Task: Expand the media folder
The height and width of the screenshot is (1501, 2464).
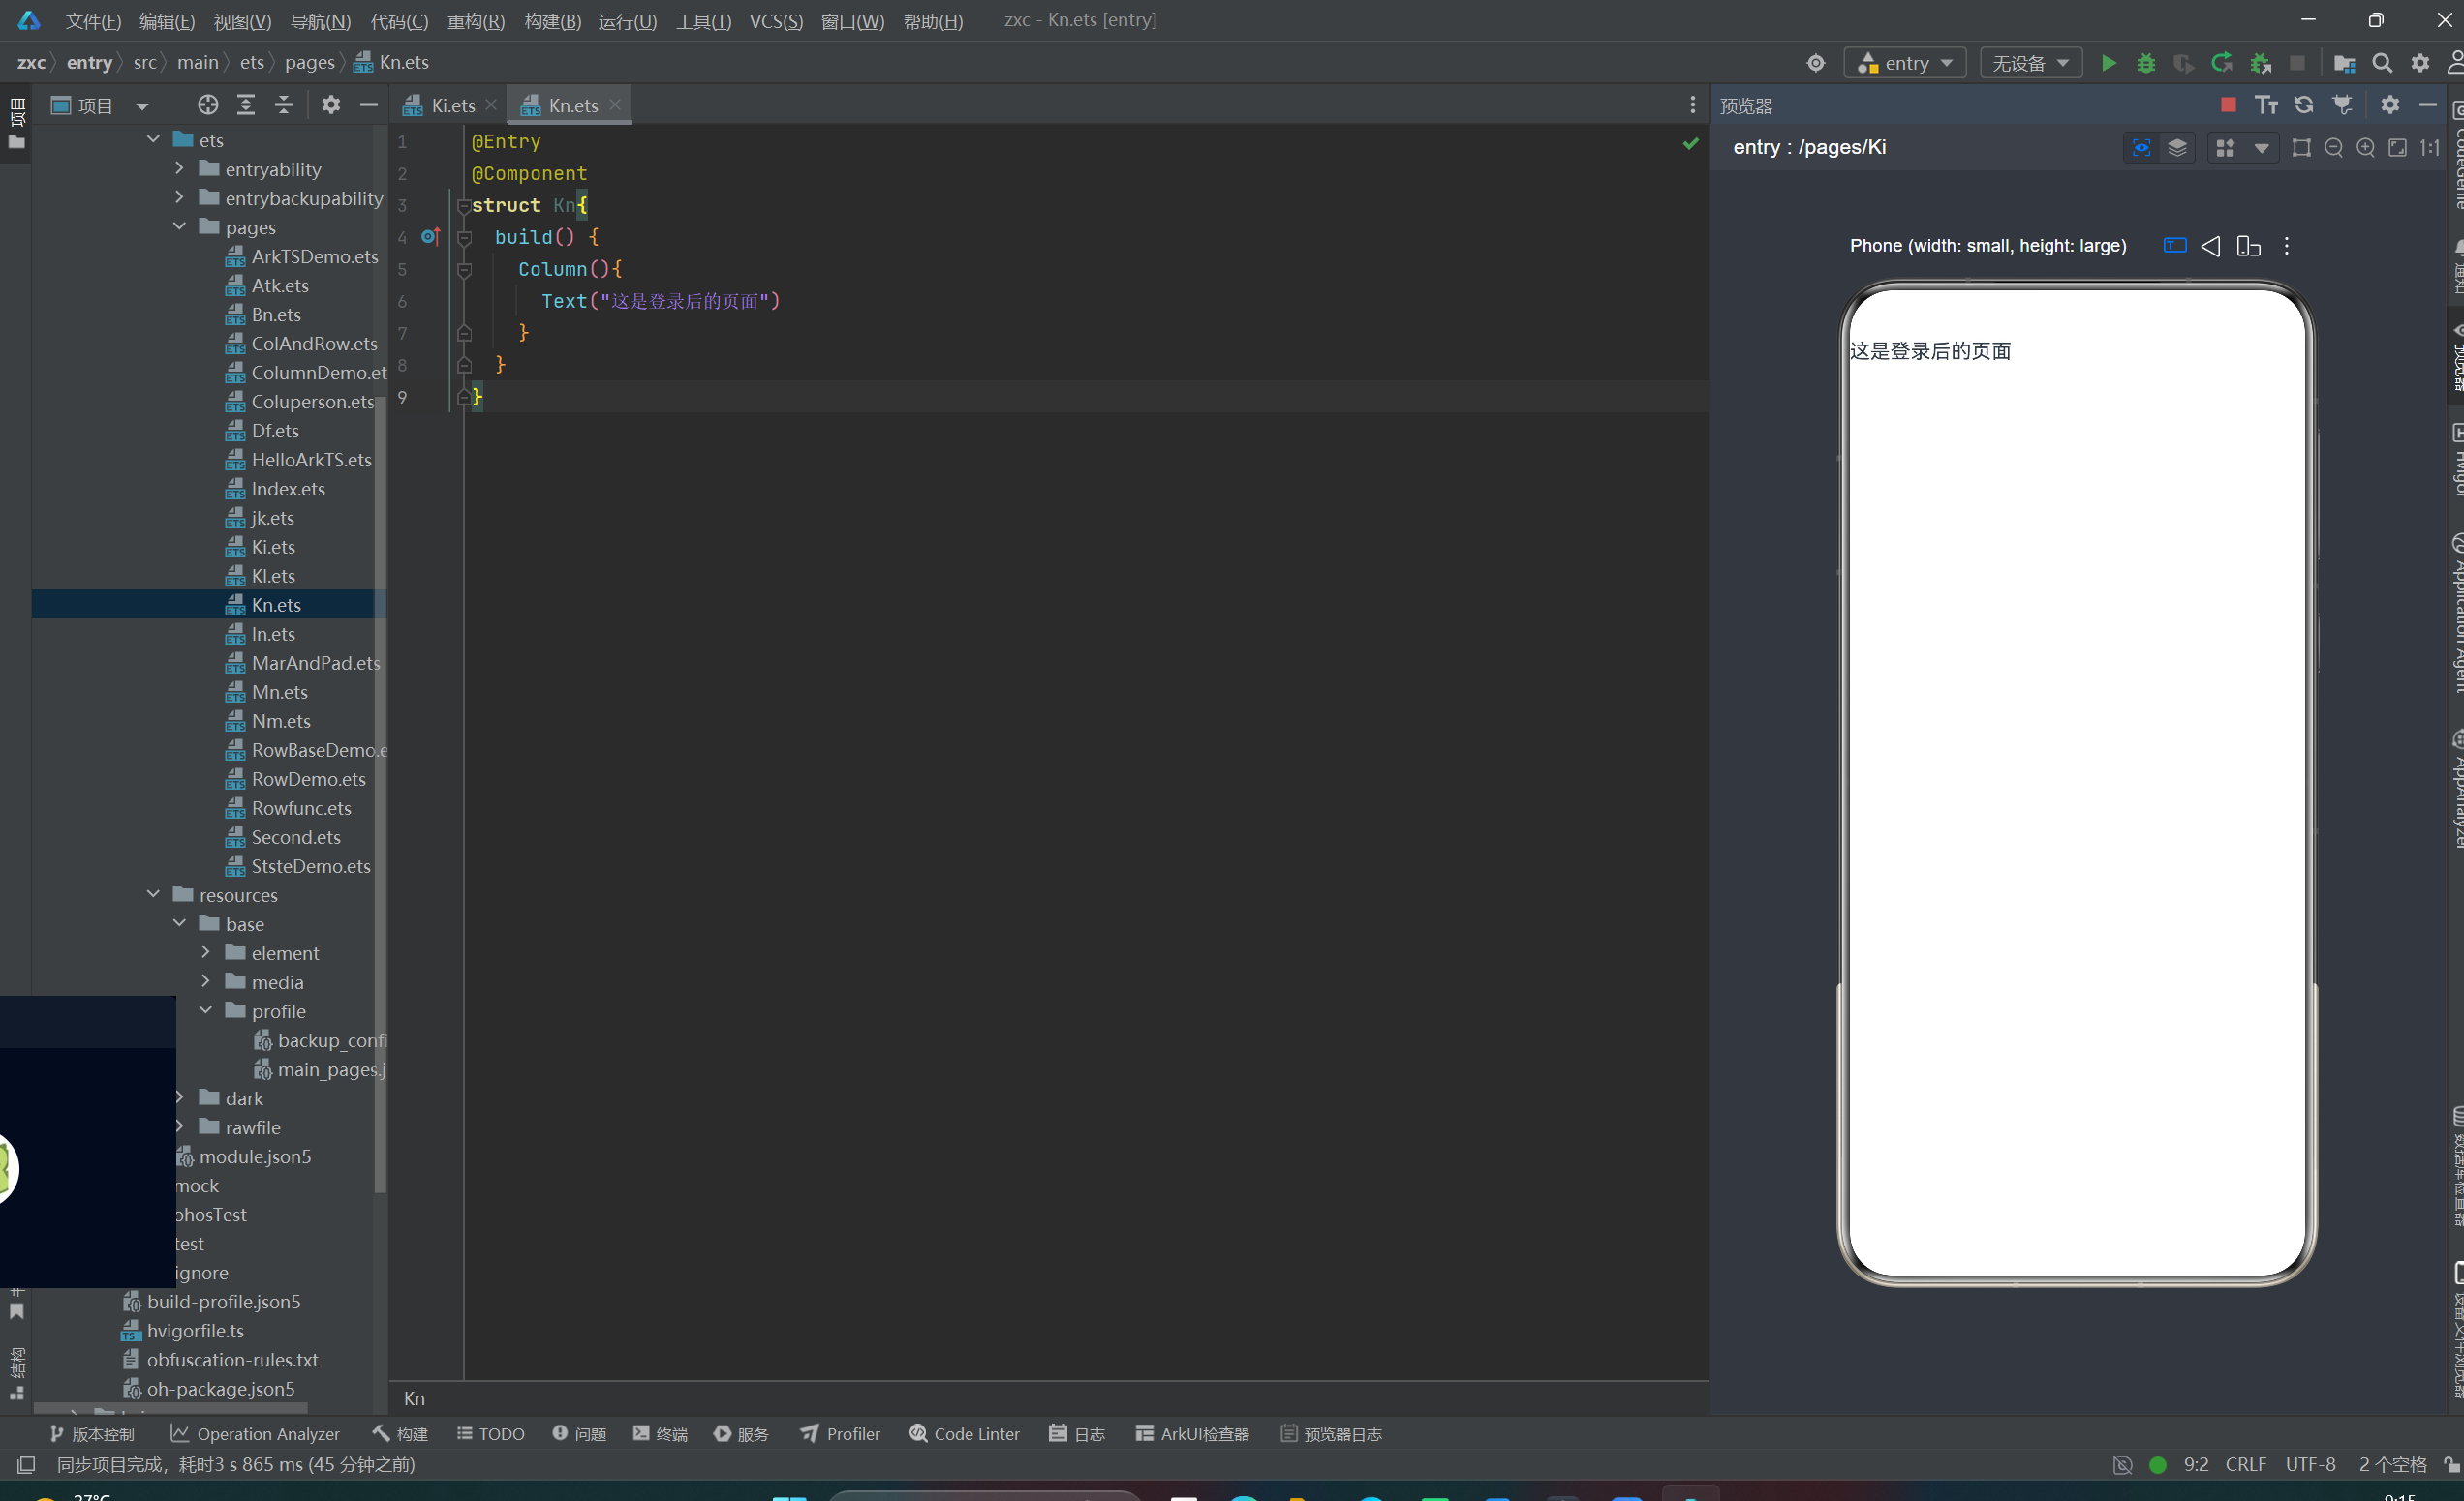Action: [206, 981]
